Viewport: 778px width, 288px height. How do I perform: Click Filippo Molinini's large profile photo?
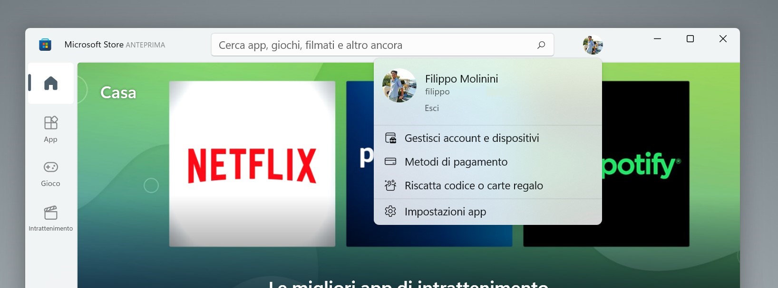coord(399,85)
